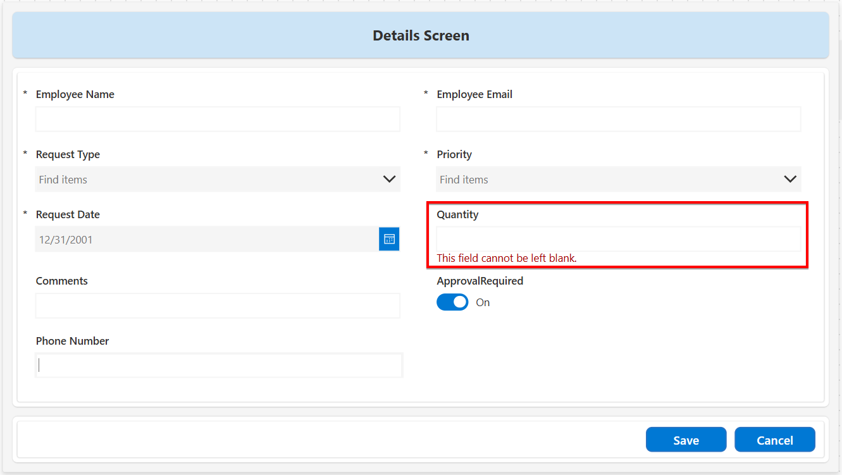Click the Phone Number label

pos(72,341)
